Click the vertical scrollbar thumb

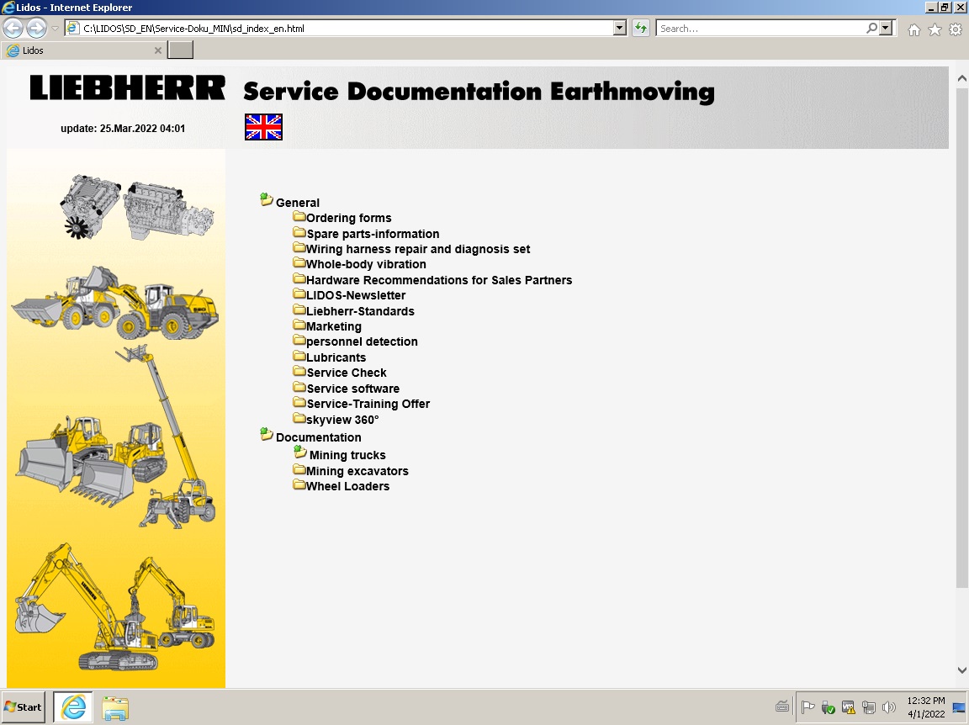(x=961, y=338)
